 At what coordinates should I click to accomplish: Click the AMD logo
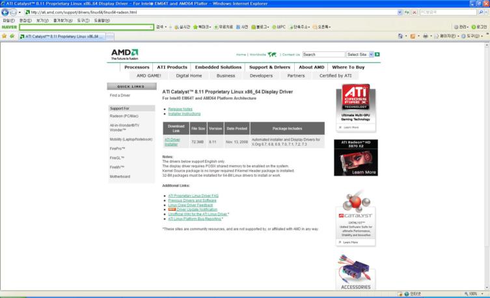click(x=125, y=54)
